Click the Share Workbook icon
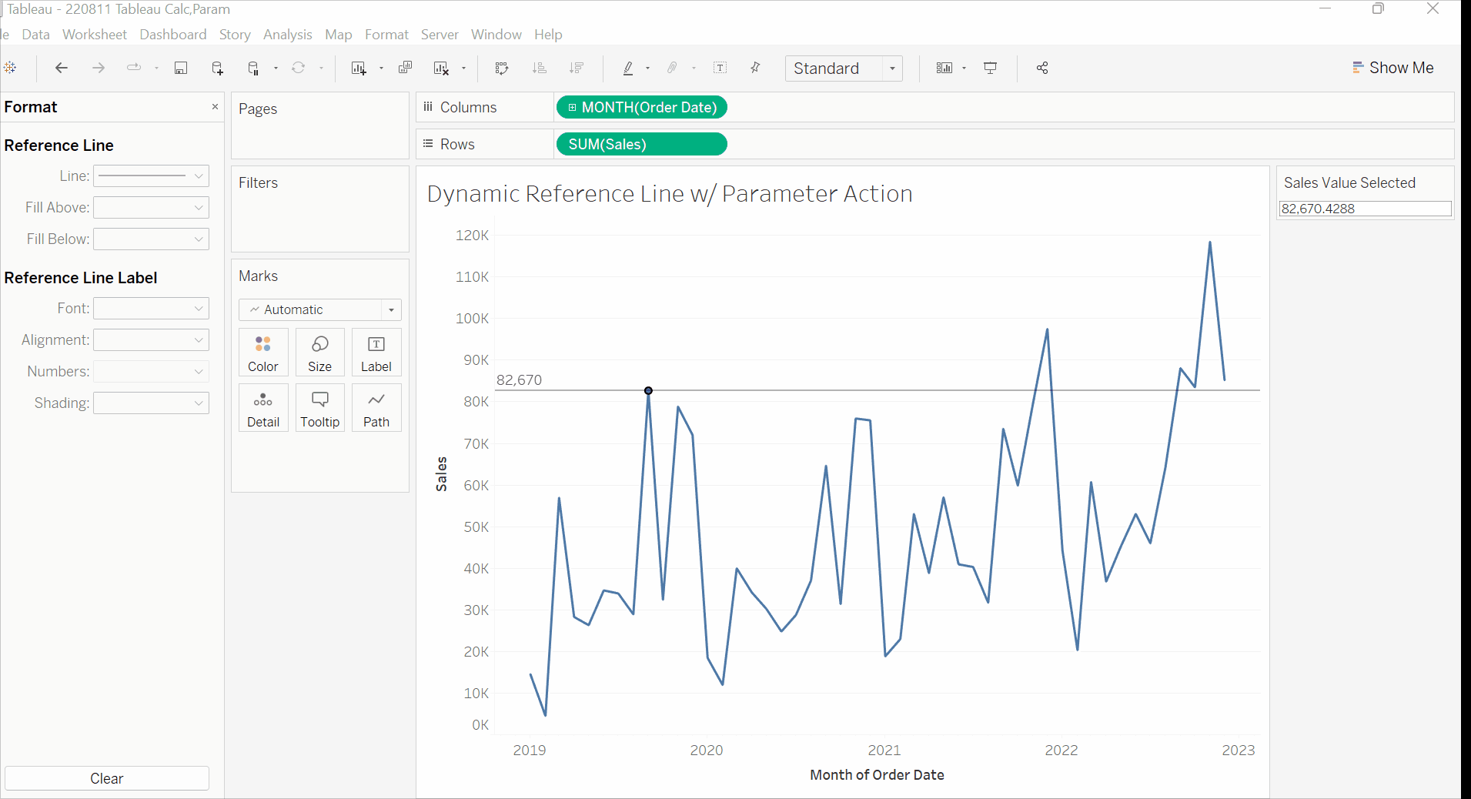Screen dimensions: 1471x799 (x=1041, y=68)
